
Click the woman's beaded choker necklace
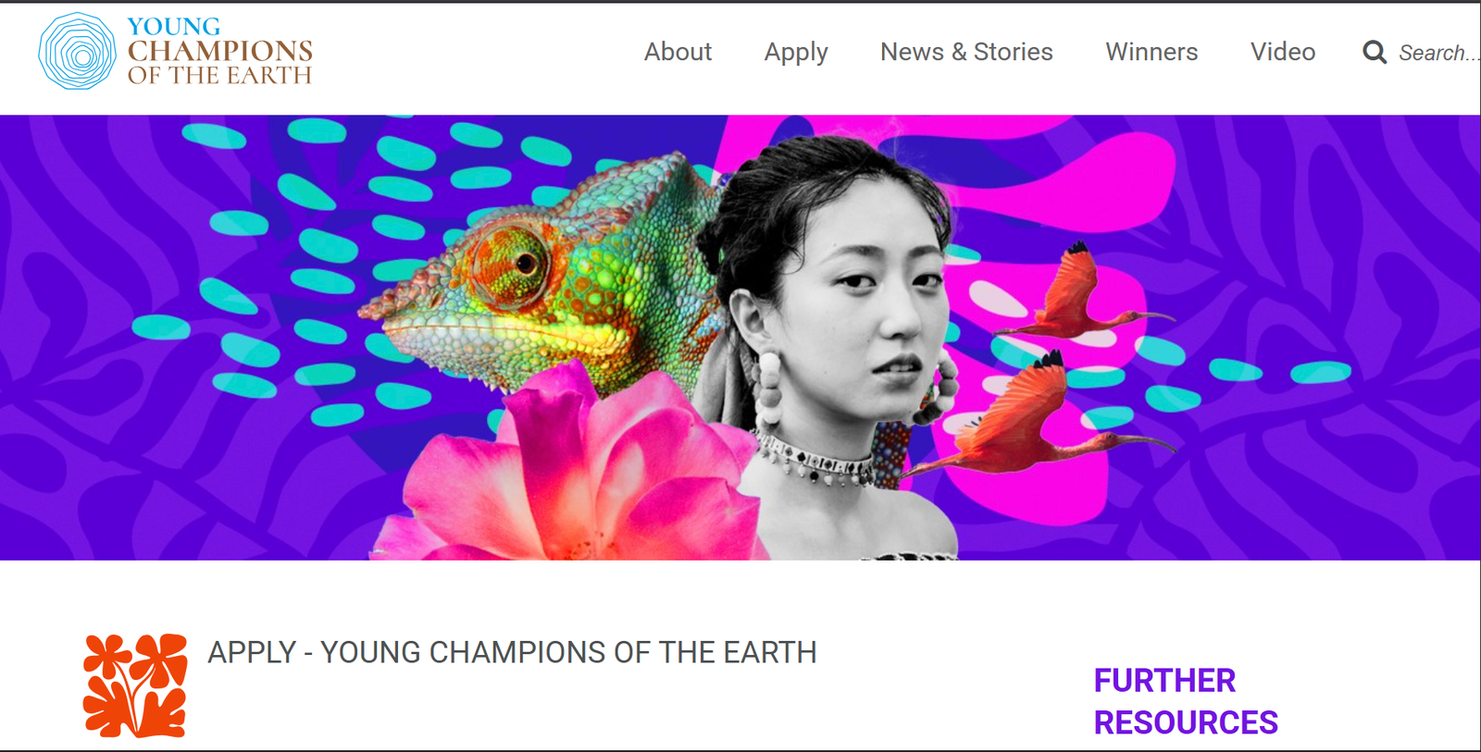click(x=815, y=460)
